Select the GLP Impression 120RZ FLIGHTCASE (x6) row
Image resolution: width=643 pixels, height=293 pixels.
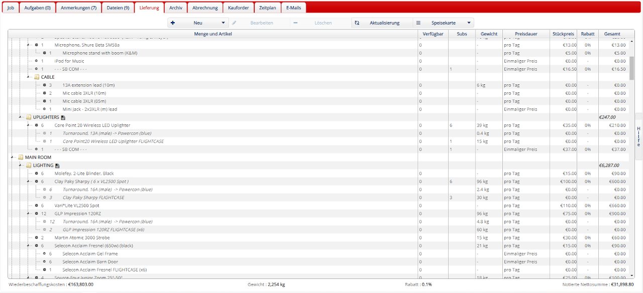click(318, 230)
